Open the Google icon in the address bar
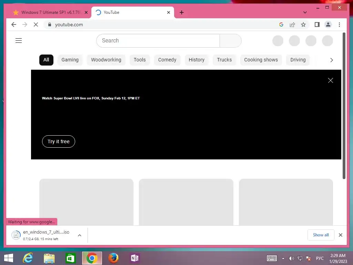This screenshot has width=353, height=265. click(281, 24)
